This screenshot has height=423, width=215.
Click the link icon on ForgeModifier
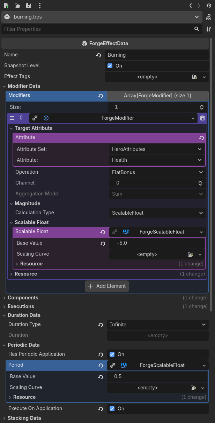[35, 118]
